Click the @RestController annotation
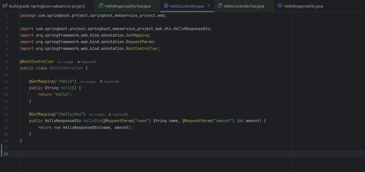 pos(37,61)
